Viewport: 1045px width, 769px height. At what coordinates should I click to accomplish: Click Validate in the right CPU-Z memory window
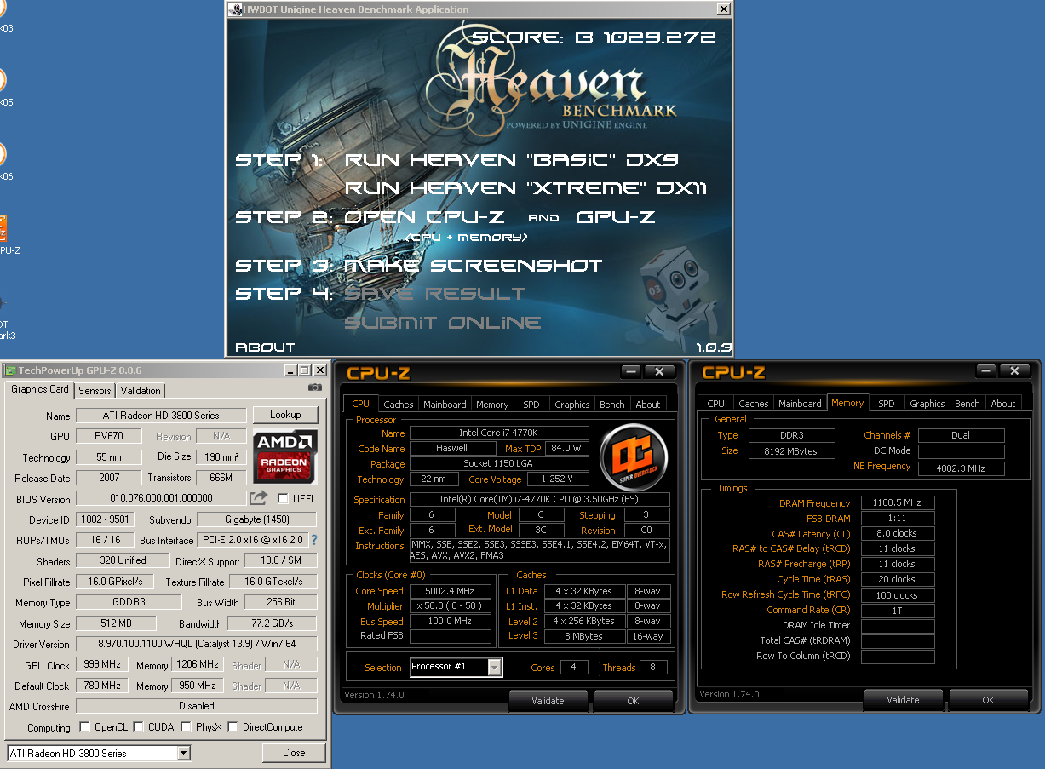pyautogui.click(x=903, y=700)
